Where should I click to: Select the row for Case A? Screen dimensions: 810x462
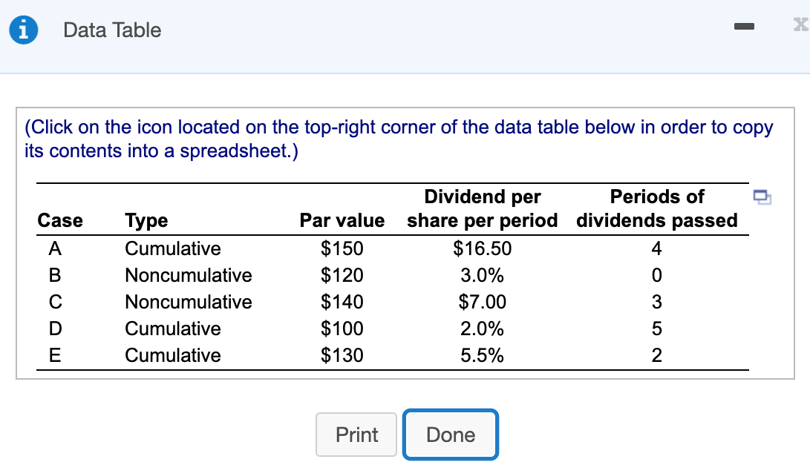(55, 248)
